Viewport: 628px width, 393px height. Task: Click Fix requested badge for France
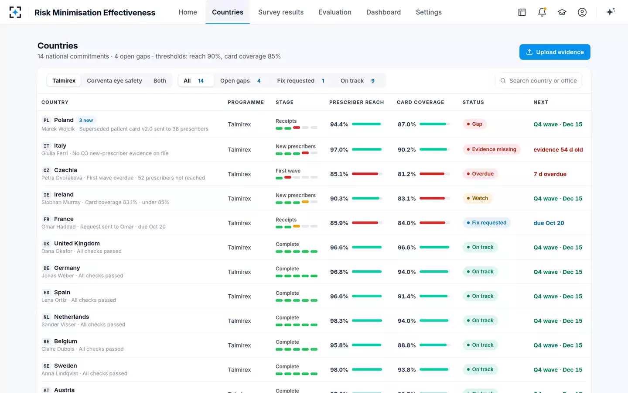[487, 223]
